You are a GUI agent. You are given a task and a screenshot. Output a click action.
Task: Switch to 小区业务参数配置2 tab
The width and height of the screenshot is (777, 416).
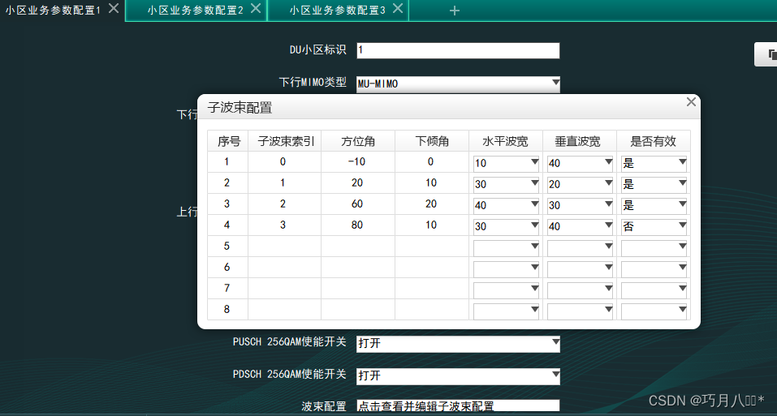click(x=195, y=10)
